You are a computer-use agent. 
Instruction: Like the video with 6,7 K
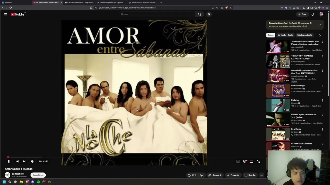pos(192,175)
